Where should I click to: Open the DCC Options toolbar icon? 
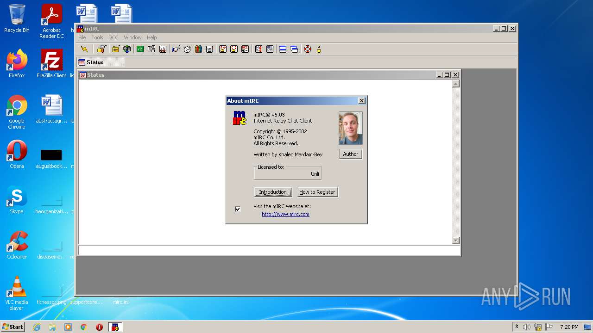(x=245, y=49)
